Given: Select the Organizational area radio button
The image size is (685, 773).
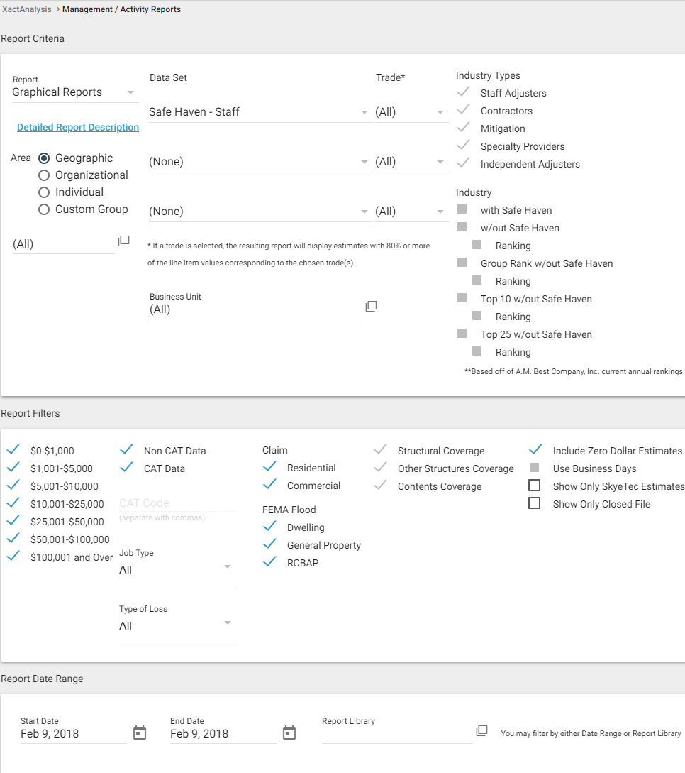Looking at the screenshot, I should pos(44,175).
